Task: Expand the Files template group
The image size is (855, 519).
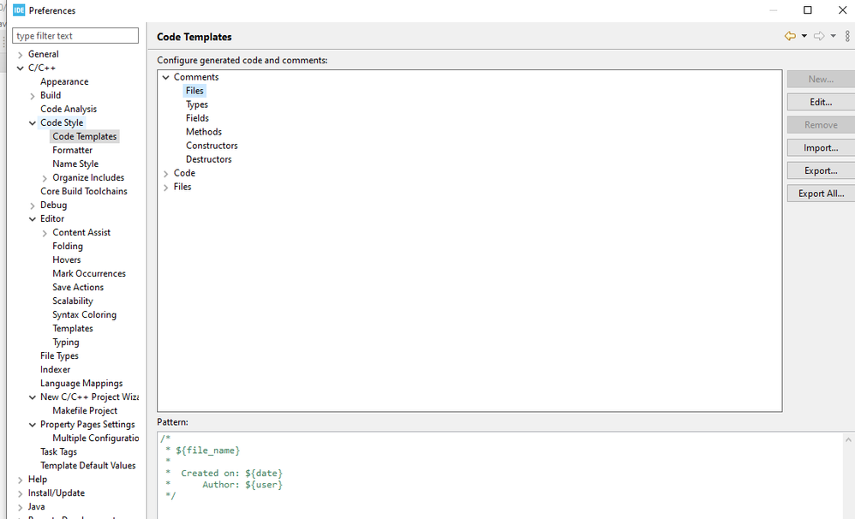Action: point(165,187)
